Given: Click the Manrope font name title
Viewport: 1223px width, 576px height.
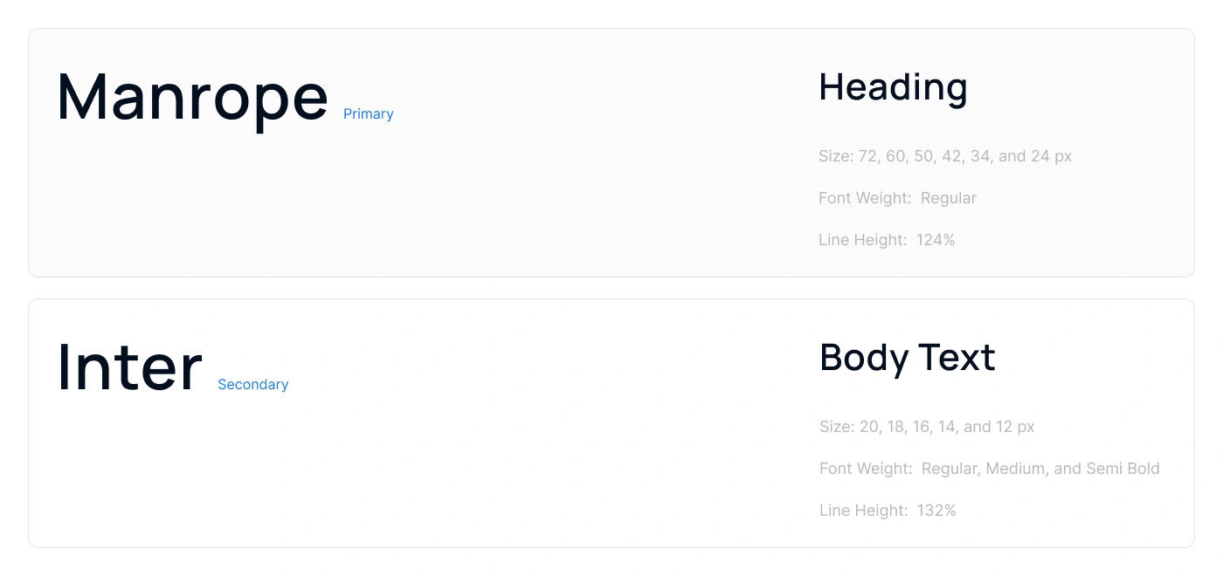Looking at the screenshot, I should click(192, 98).
